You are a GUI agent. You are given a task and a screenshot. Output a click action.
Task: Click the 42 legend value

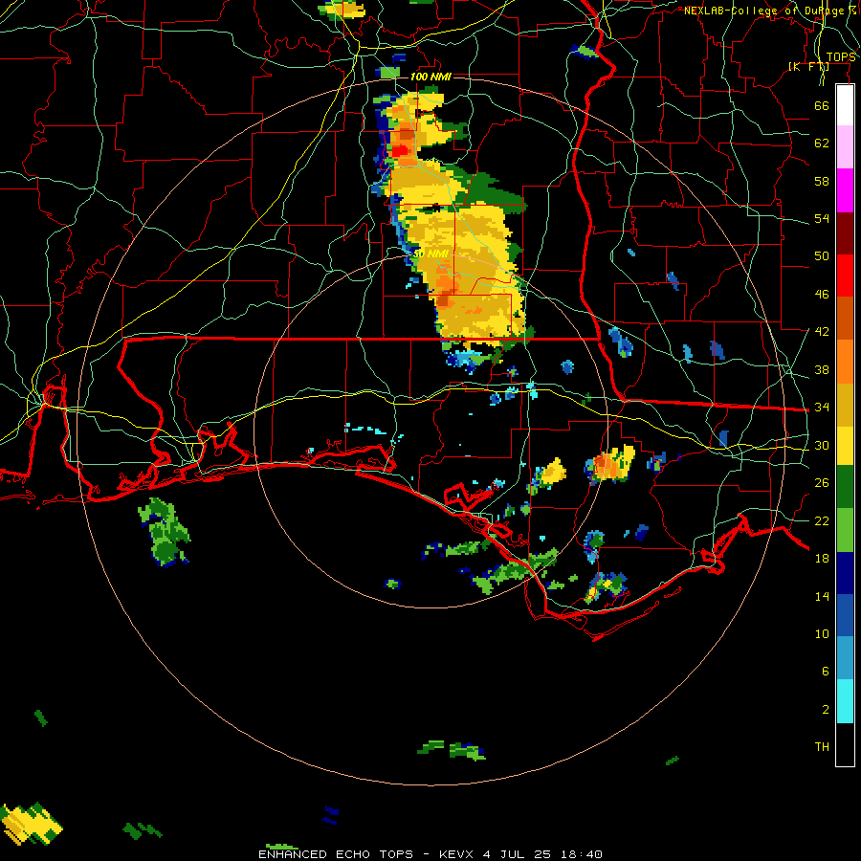tap(822, 332)
